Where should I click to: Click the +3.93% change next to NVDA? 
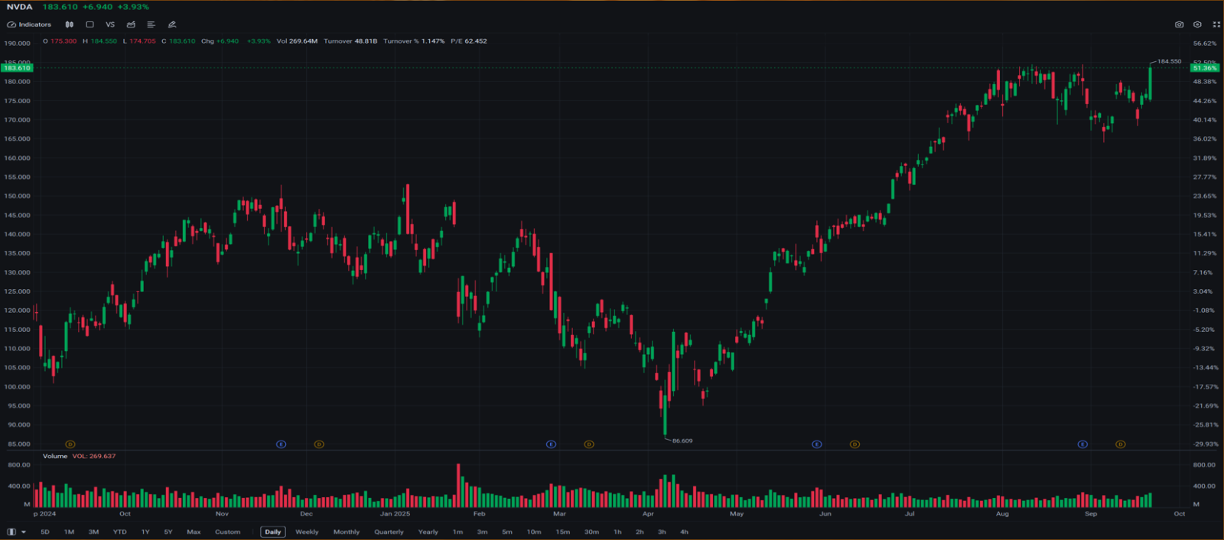[133, 7]
